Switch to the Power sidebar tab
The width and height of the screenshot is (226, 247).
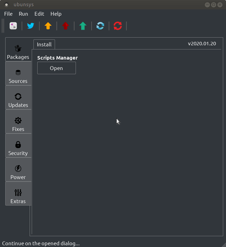click(18, 170)
